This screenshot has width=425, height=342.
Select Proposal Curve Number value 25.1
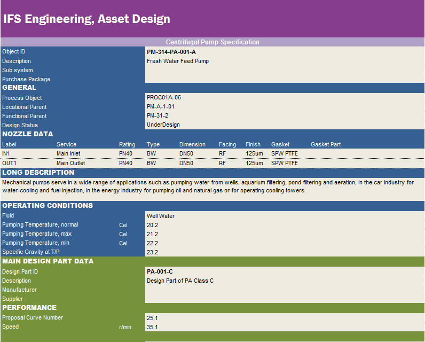(152, 318)
